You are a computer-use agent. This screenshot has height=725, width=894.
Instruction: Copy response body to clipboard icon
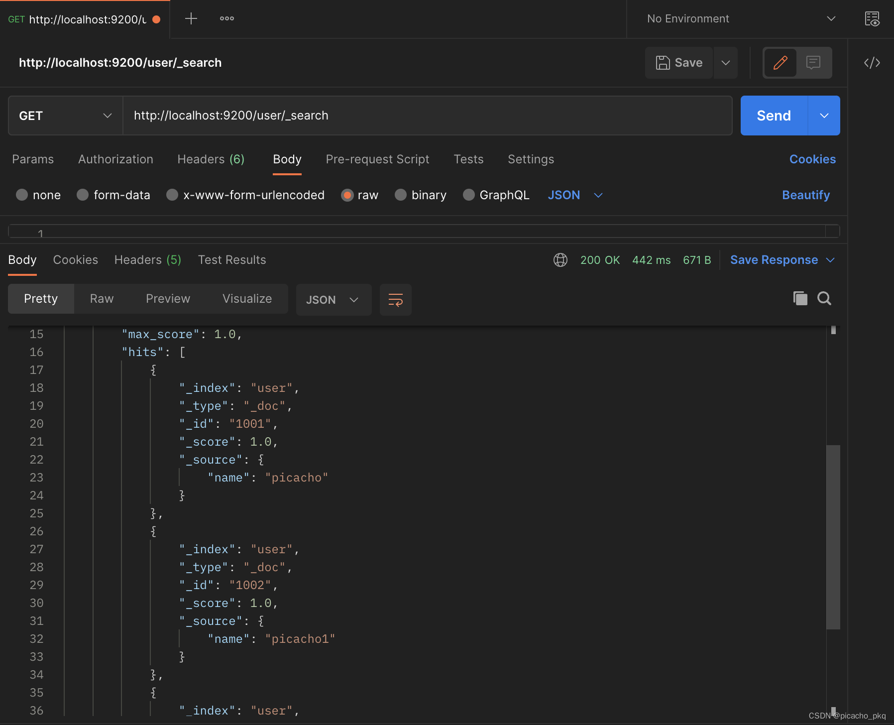tap(800, 298)
